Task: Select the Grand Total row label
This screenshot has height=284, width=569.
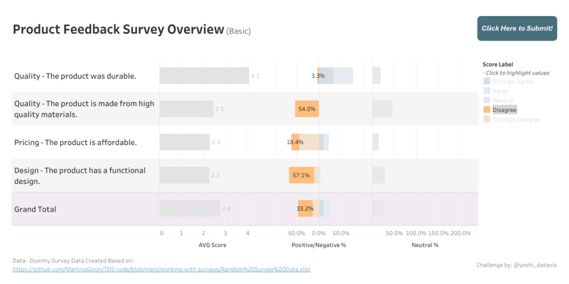Action: (35, 209)
